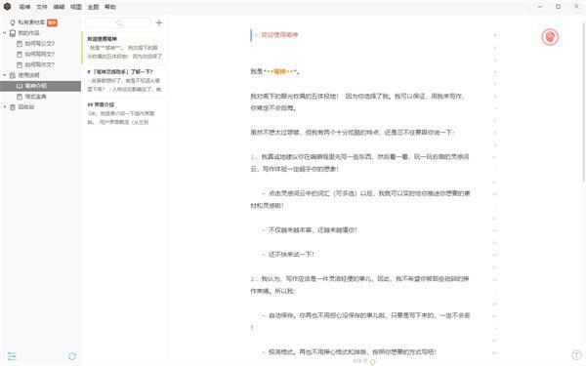Click the highlighted 笔神 word in editor
Viewport: 586px width, 366px height.
pos(279,71)
